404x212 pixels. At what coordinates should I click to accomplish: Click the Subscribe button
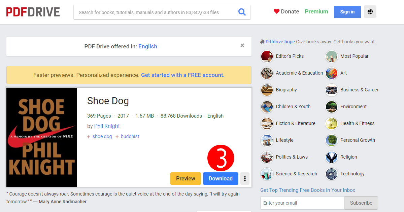pyautogui.click(x=361, y=203)
